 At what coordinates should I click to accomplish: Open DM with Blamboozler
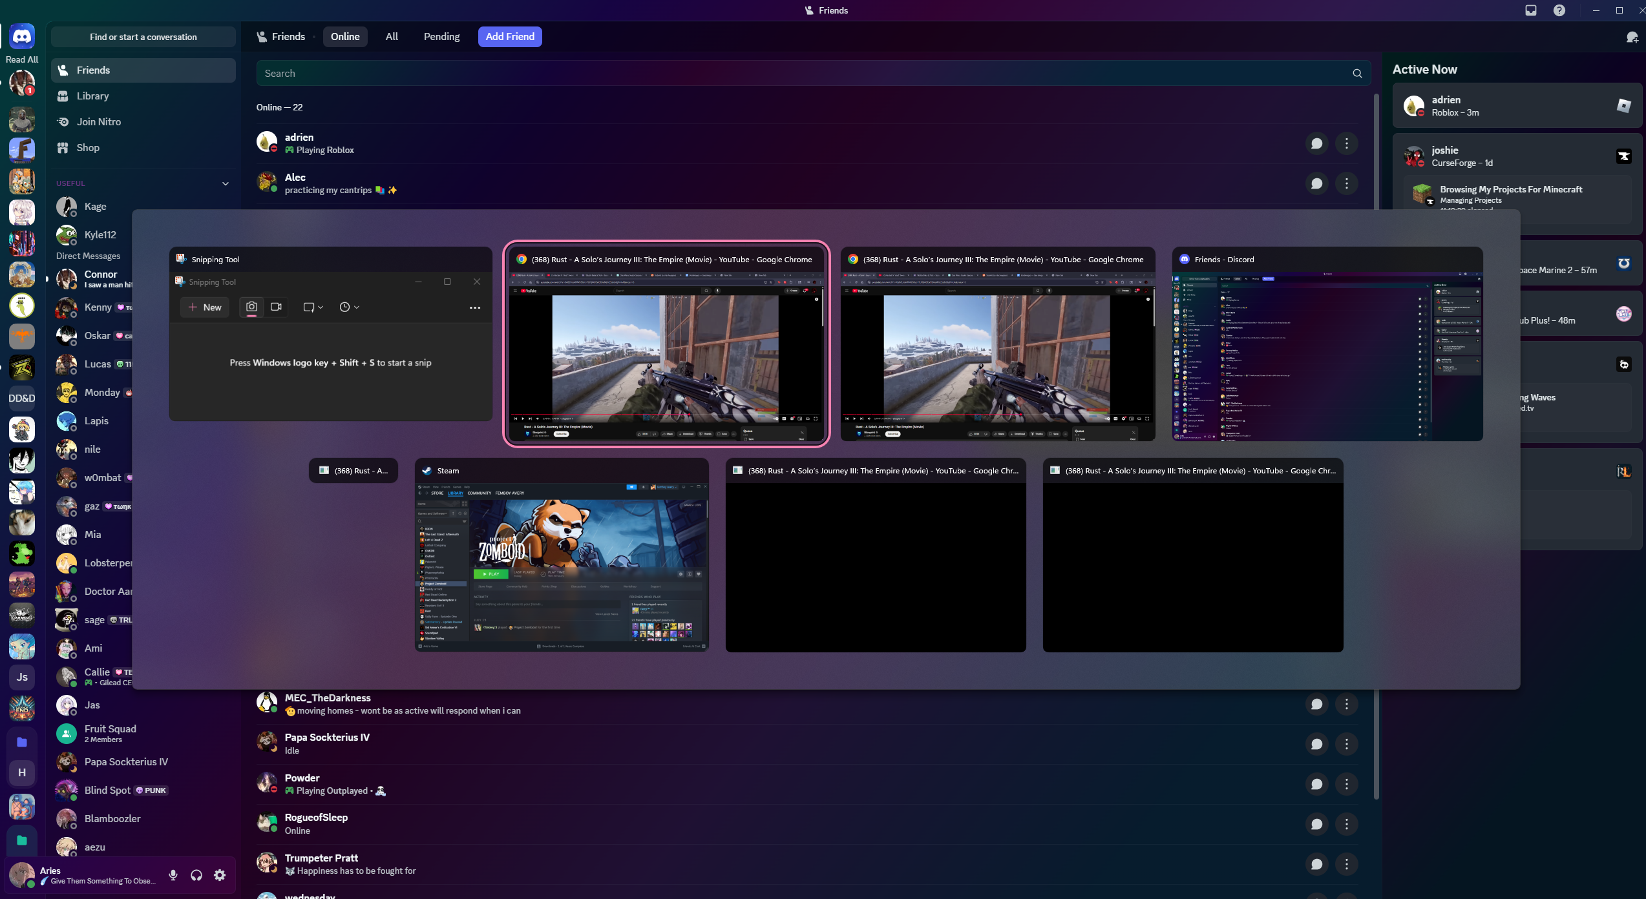click(143, 819)
